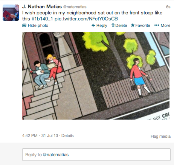Click the comic illustration photo
This screenshot has height=165, width=174.
pos(96,76)
